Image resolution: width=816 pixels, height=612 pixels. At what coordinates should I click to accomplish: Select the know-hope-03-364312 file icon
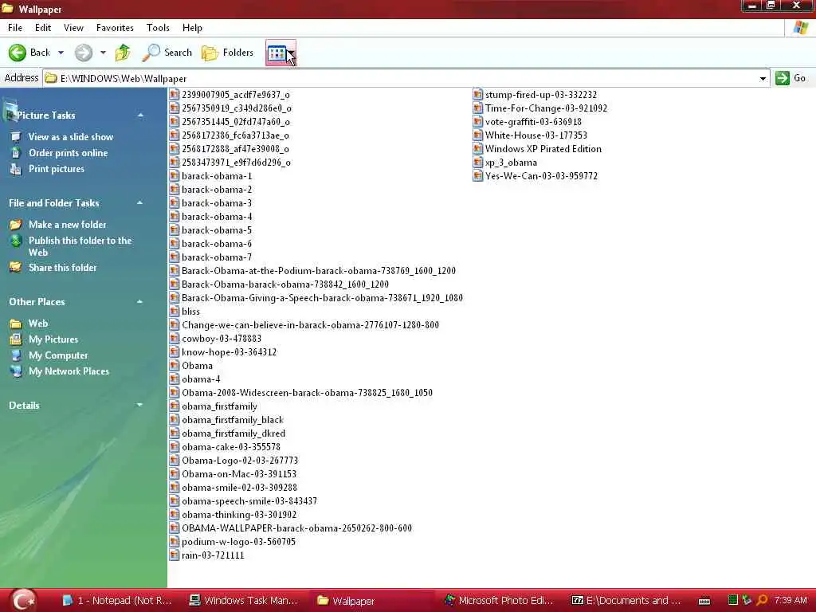coord(175,351)
